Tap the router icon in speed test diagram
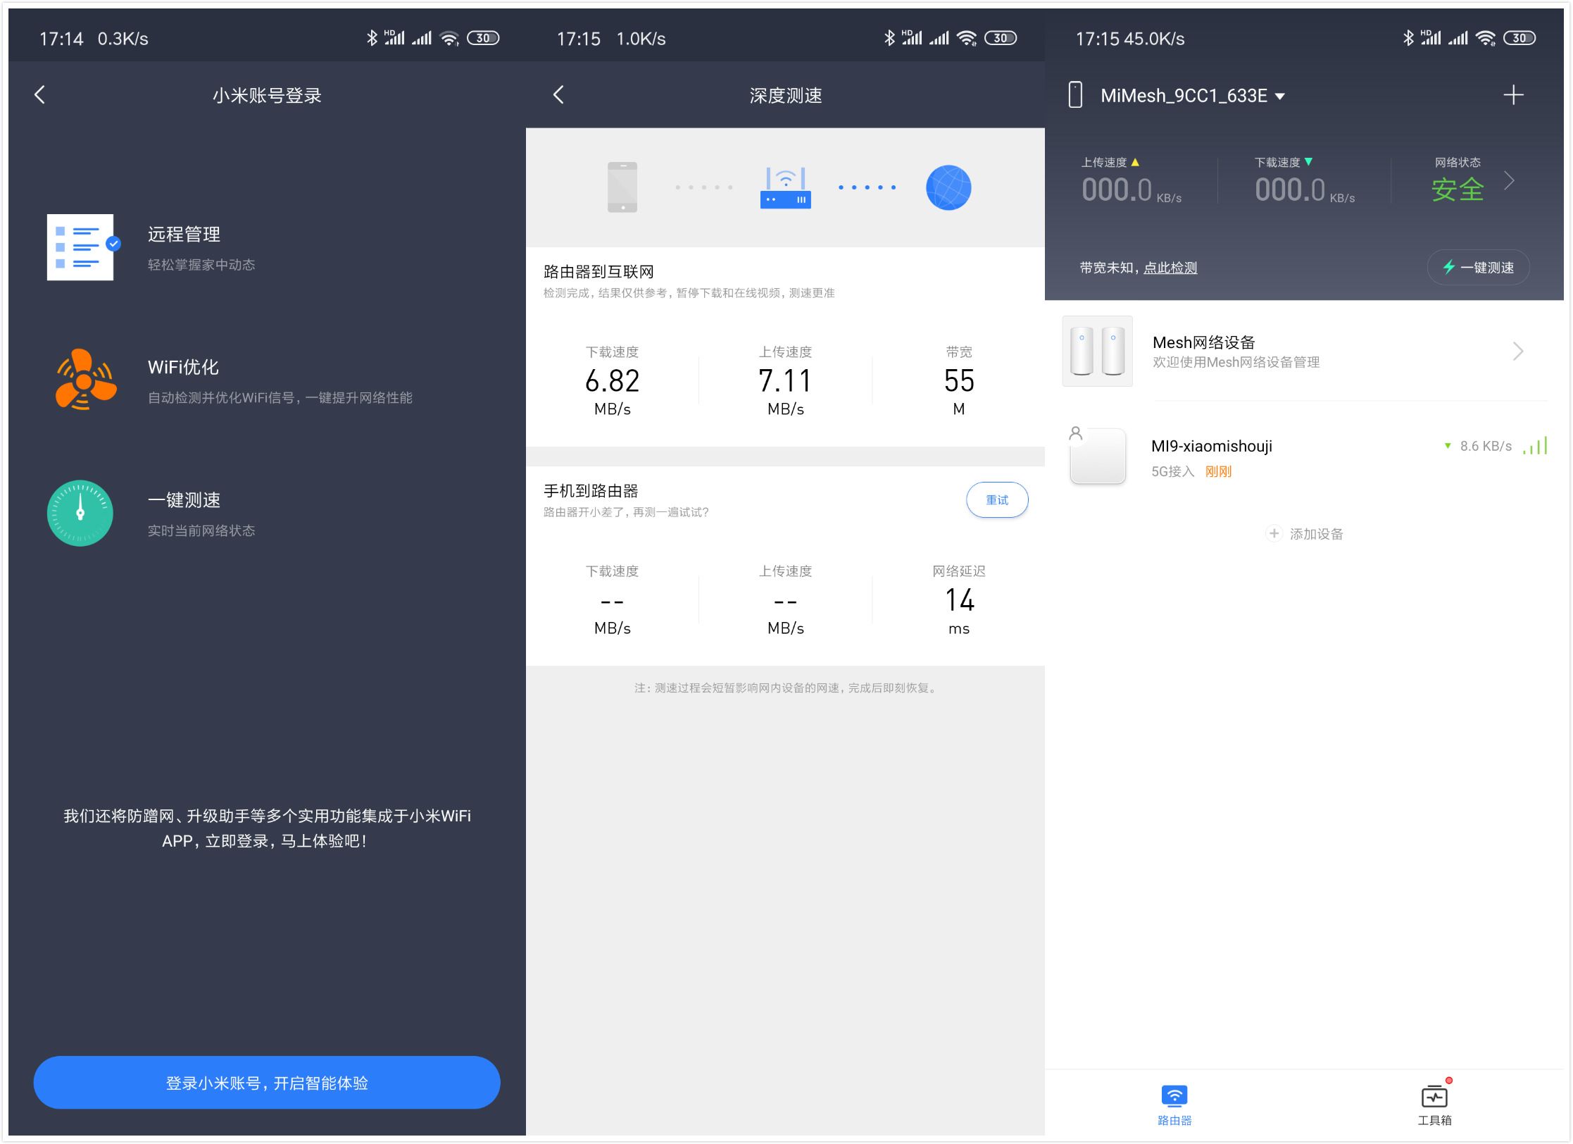 click(x=786, y=187)
